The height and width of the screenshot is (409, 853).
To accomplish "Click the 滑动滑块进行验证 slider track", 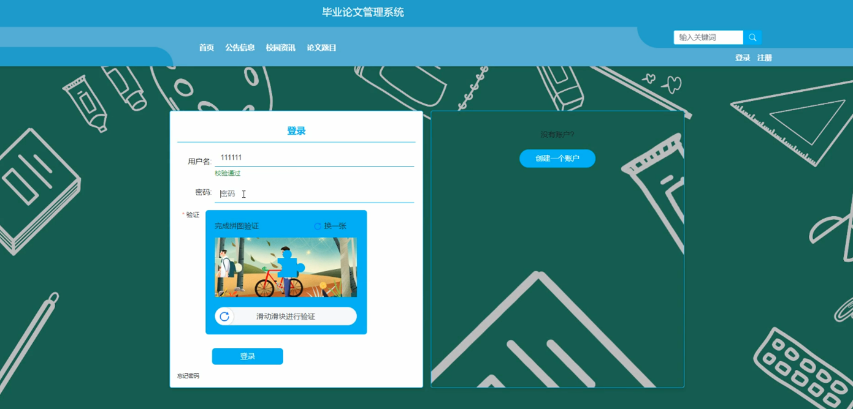I will coord(286,317).
